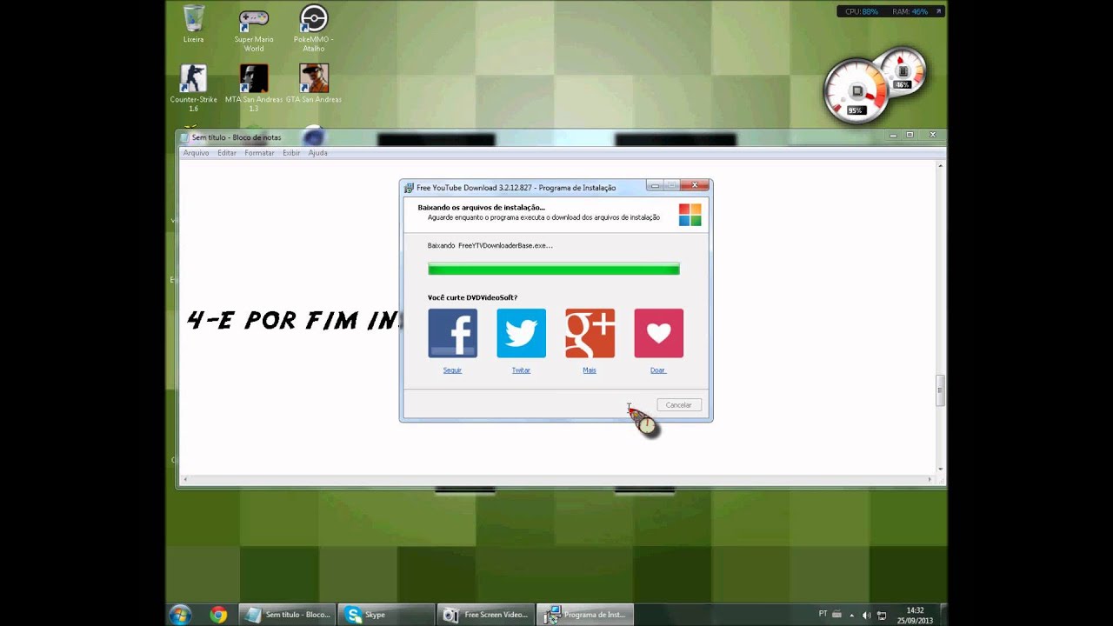The image size is (1113, 626).
Task: Click the Facebook icon in installer
Action: [x=452, y=333]
